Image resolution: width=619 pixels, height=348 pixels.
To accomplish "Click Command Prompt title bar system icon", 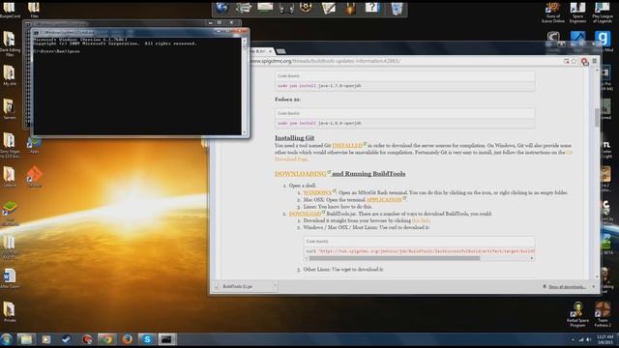I will click(x=37, y=32).
